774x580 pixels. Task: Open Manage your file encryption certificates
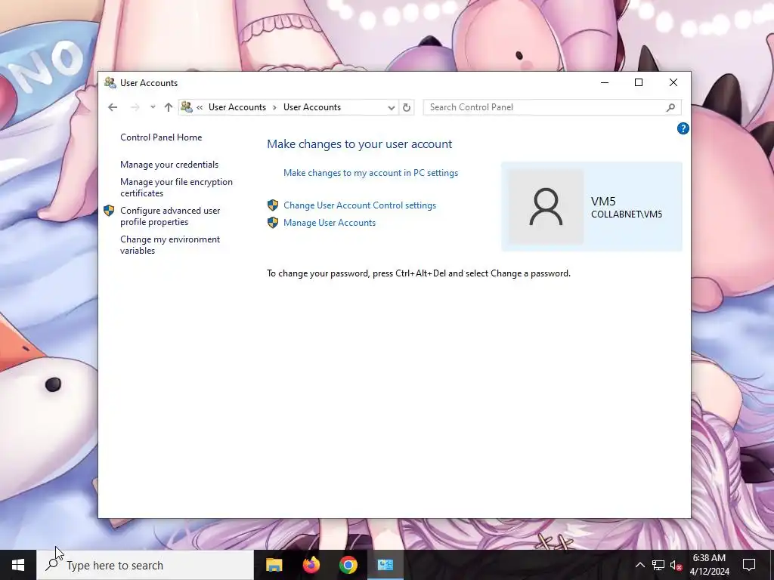tap(176, 187)
